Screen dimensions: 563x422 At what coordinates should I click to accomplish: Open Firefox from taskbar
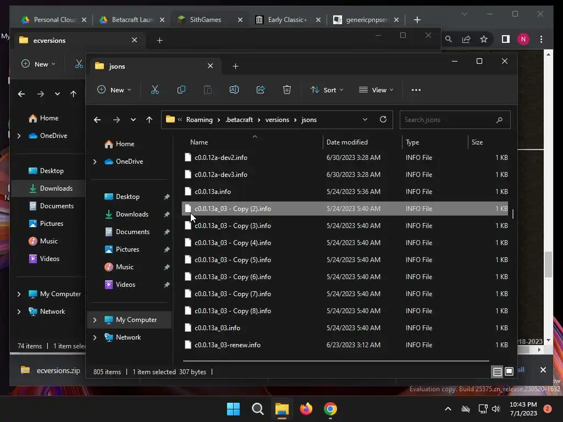[x=306, y=409]
